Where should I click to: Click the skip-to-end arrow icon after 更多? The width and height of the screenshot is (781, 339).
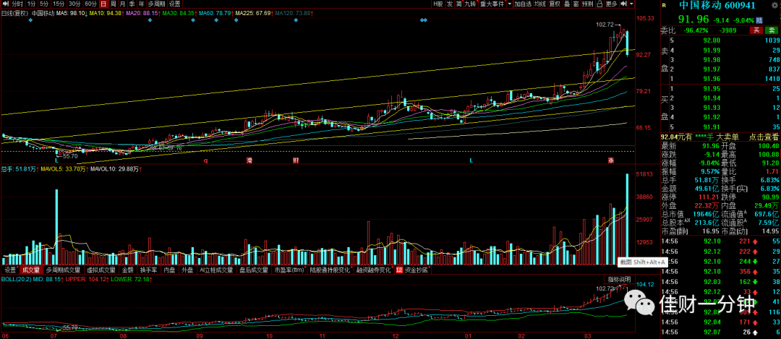[623, 4]
